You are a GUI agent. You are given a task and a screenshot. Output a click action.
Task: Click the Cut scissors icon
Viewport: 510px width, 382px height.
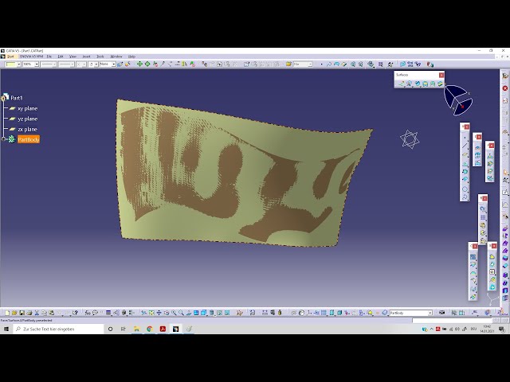click(x=37, y=313)
